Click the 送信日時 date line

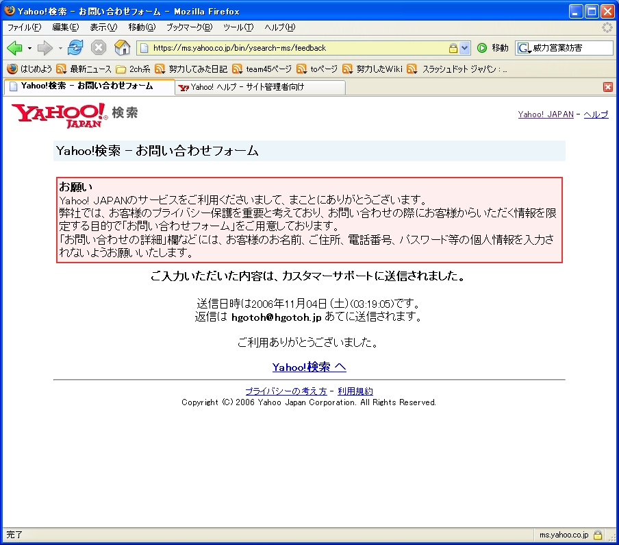tap(309, 304)
